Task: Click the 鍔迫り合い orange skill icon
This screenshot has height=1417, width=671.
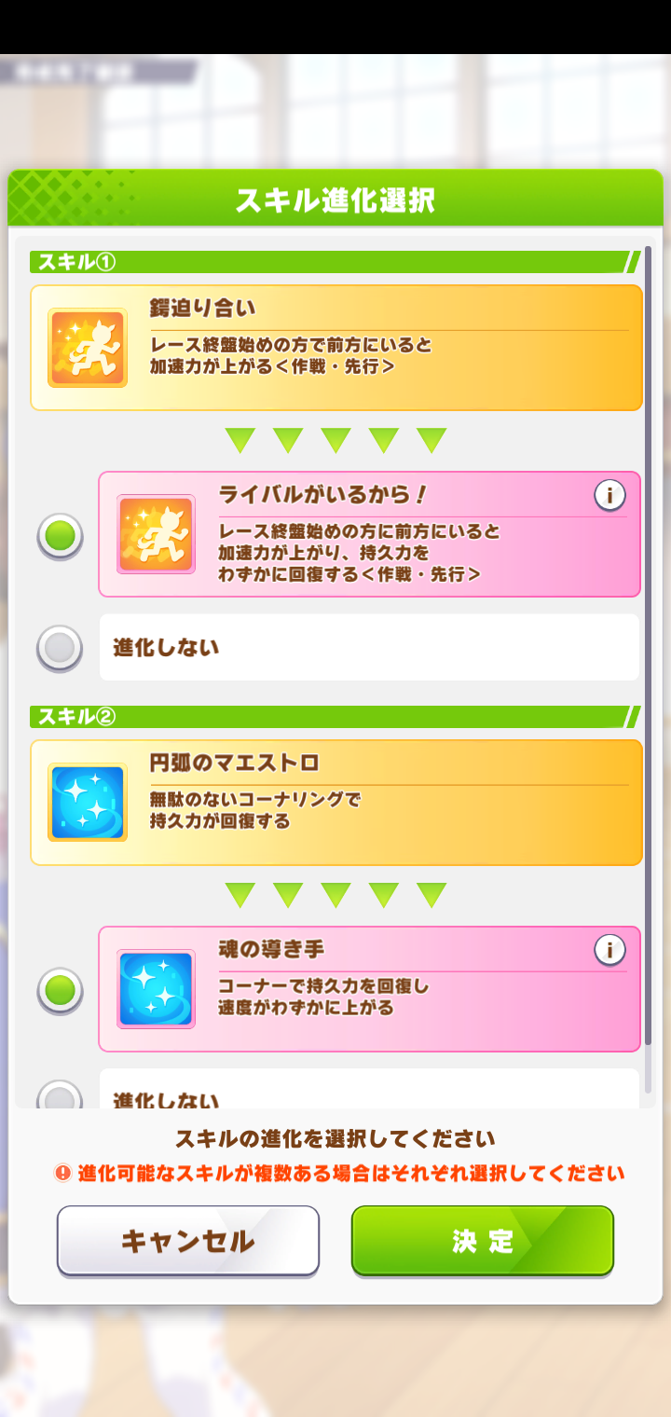Action: [x=88, y=348]
